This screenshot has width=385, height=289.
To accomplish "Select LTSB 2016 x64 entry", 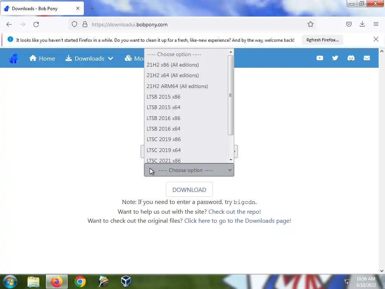I will tap(186, 129).
